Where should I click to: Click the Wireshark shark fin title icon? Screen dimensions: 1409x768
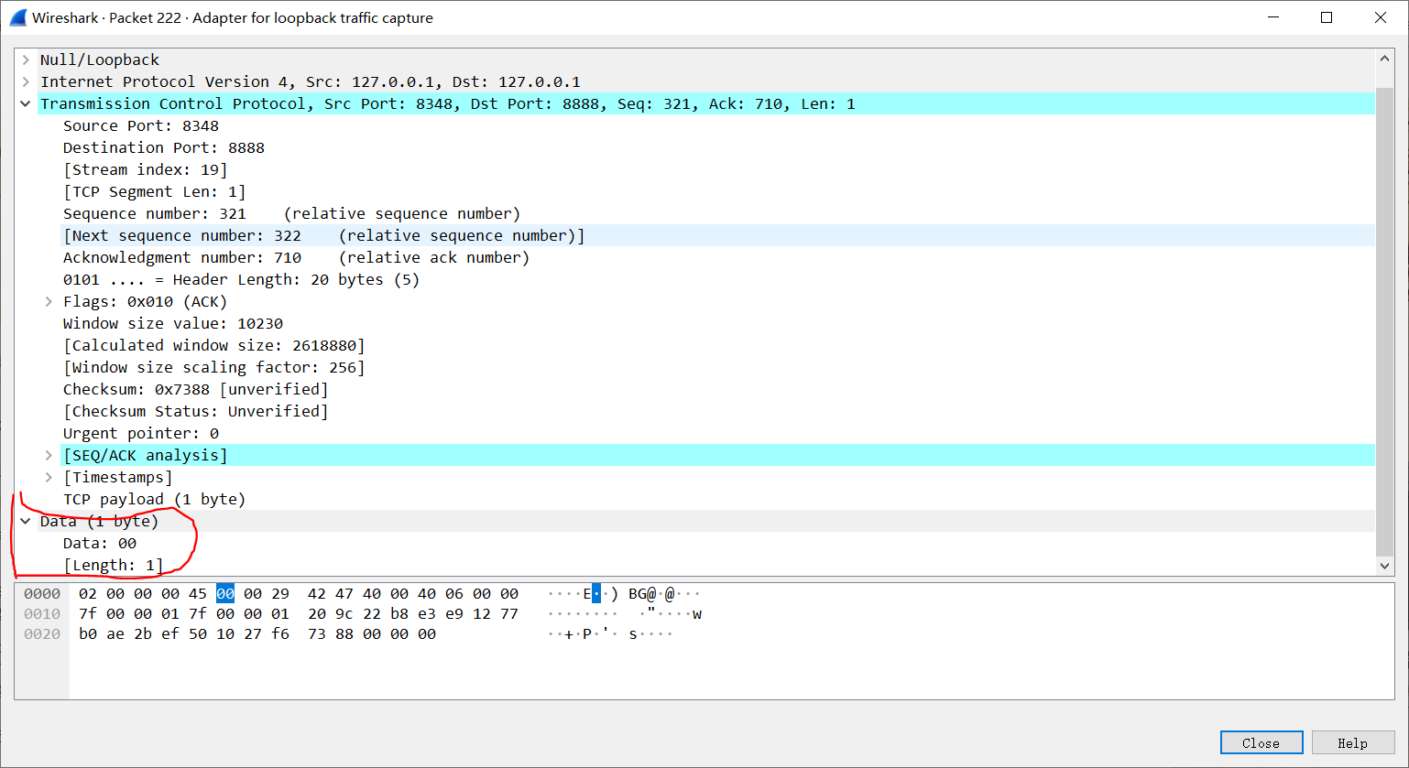tap(18, 17)
